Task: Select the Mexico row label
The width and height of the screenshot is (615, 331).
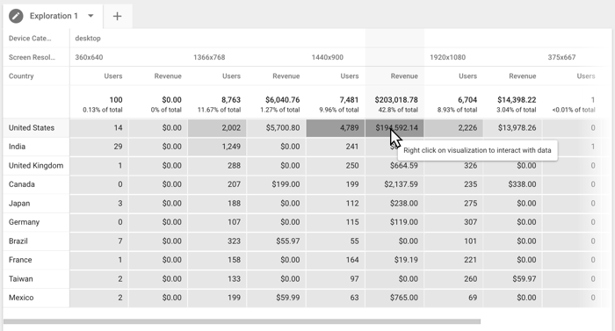Action: point(21,298)
